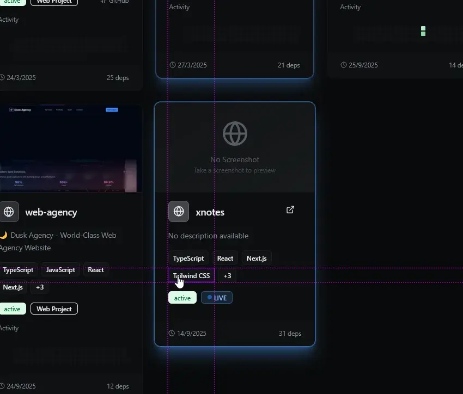
Task: Select the Next.js tag on xnotes card
Action: tap(257, 258)
